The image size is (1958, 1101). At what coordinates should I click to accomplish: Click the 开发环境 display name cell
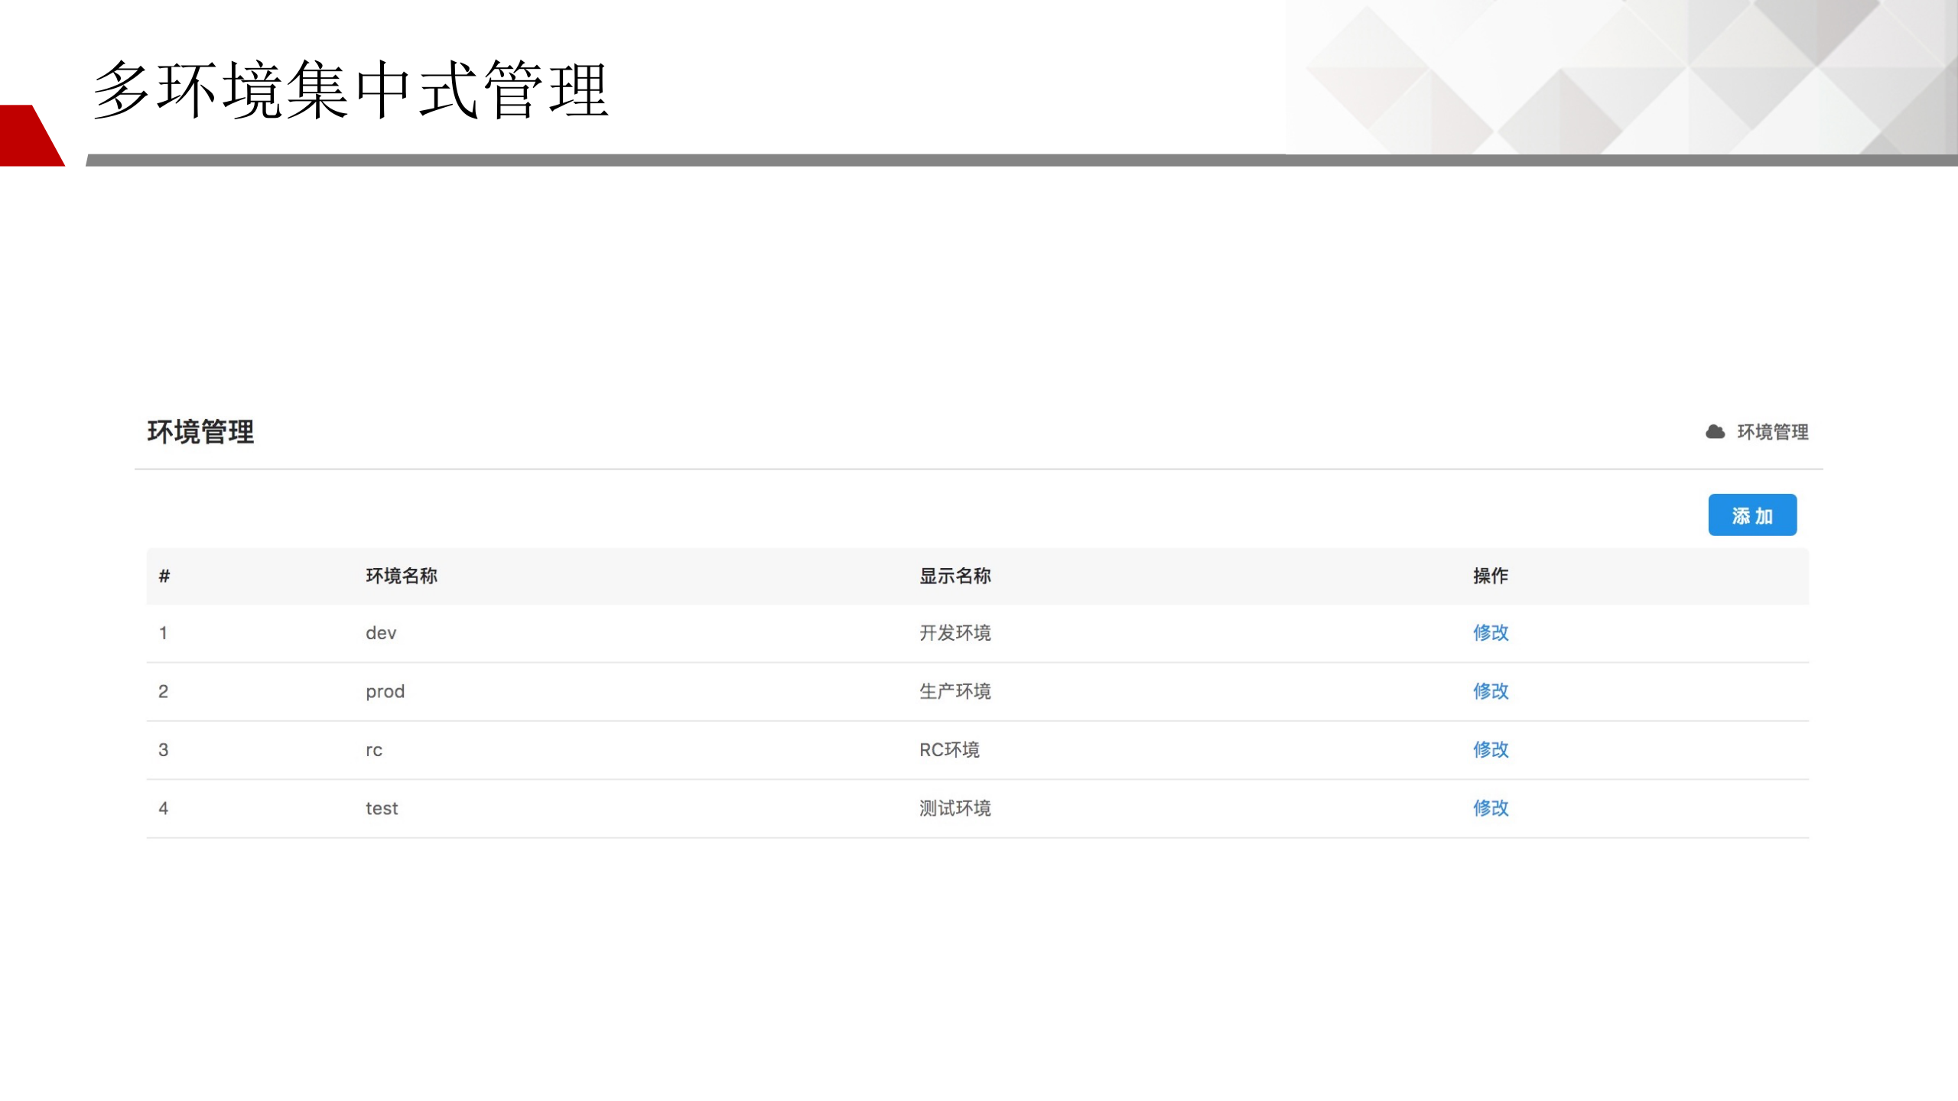[955, 633]
